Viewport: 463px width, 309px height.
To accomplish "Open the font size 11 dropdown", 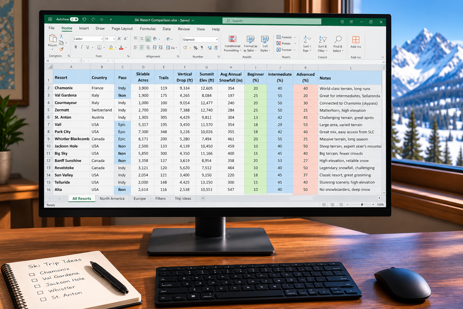I will (114, 39).
